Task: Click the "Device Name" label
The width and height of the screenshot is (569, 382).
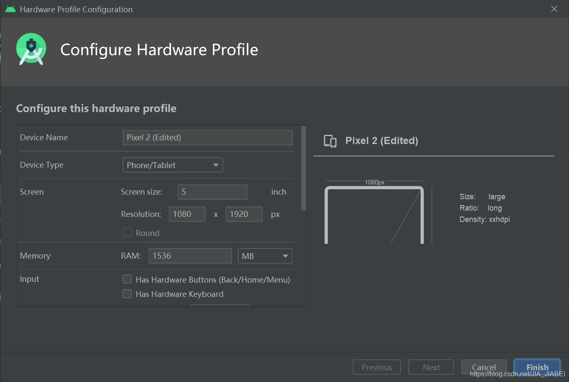Action: [x=44, y=138]
